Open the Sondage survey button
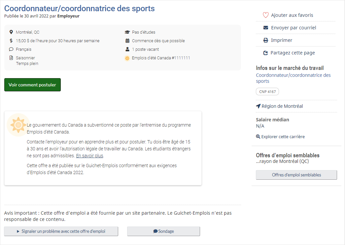 coord(163,231)
